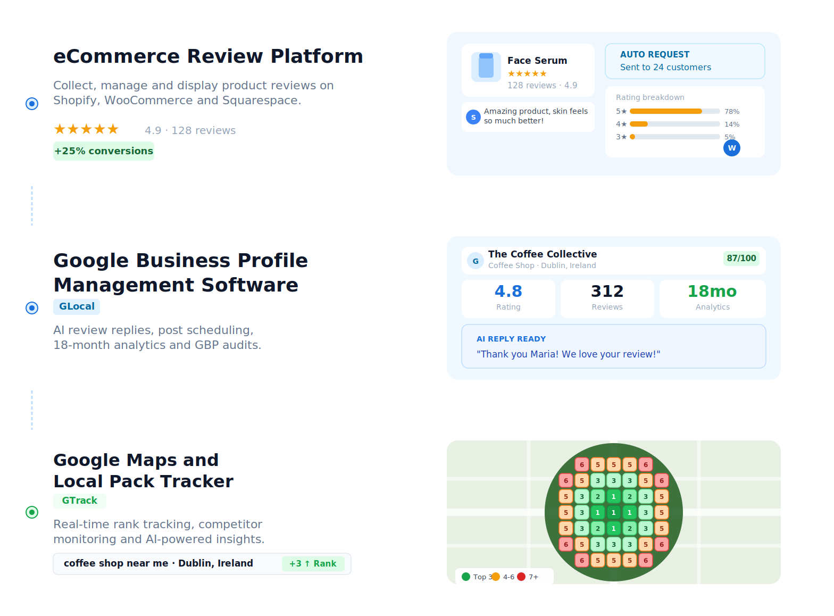Viewport: 834px width, 616px height.
Task: Select the blue timeline dot for eCommerce Review Platform
Action: (32, 103)
